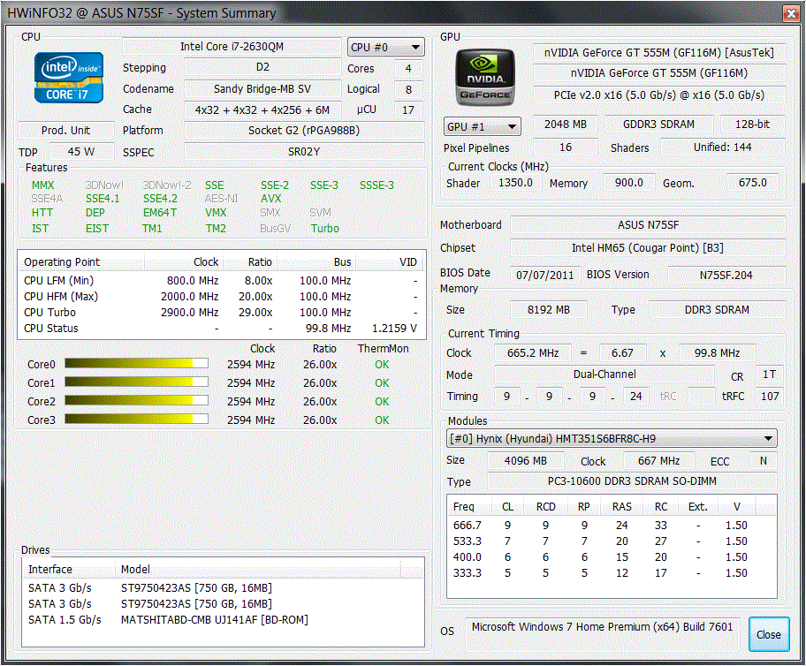Click the 45 W TDP value
This screenshot has width=806, height=666.
tap(81, 152)
